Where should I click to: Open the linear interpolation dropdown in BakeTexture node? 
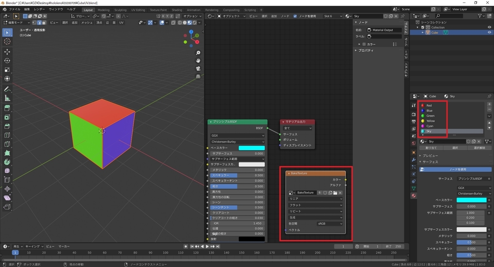(315, 199)
